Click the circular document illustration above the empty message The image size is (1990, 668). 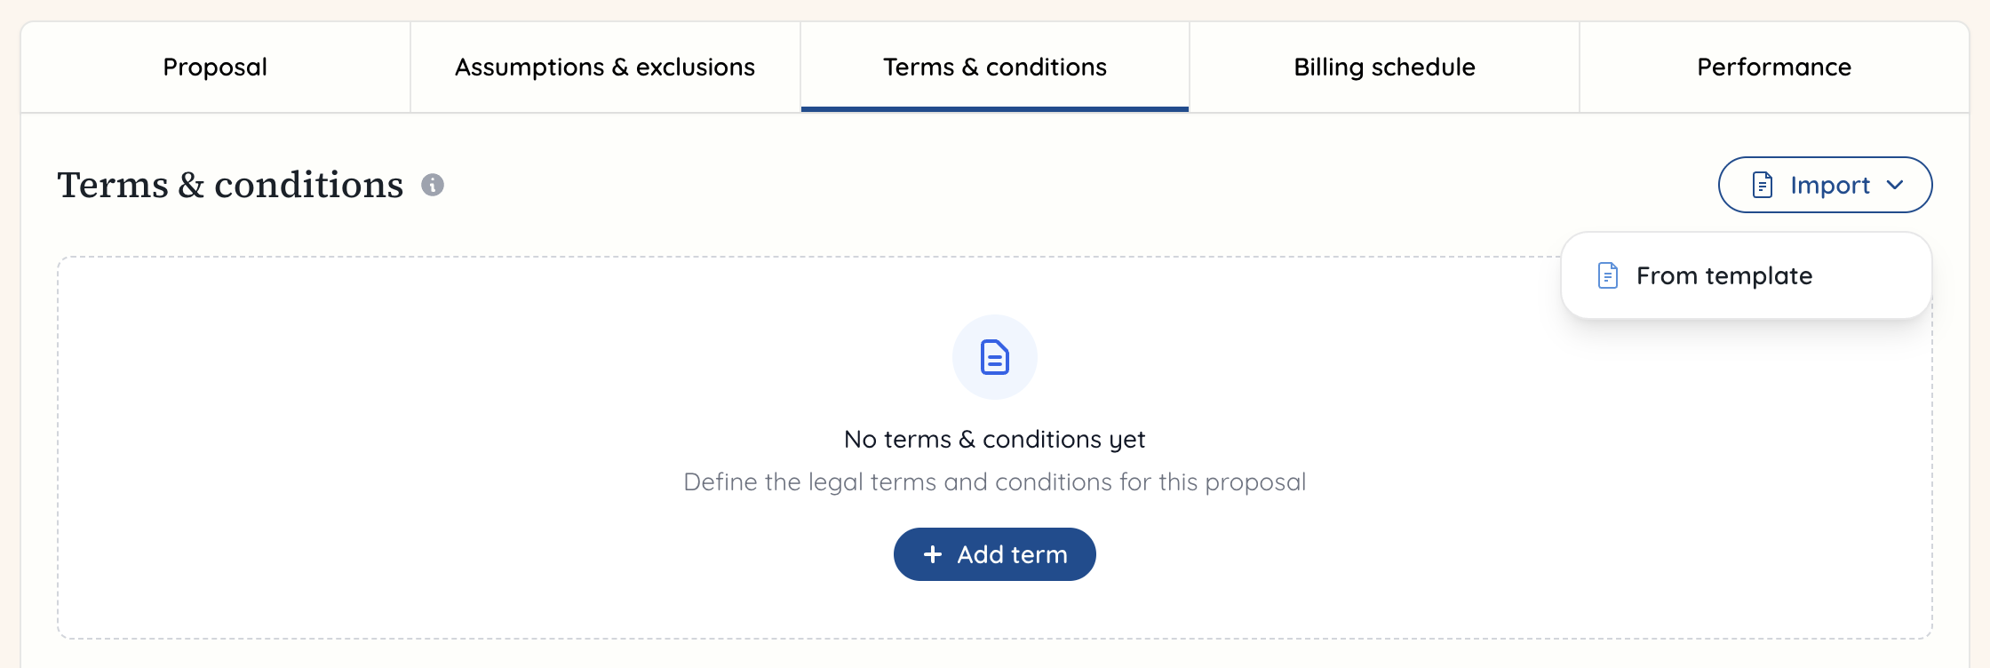(994, 357)
